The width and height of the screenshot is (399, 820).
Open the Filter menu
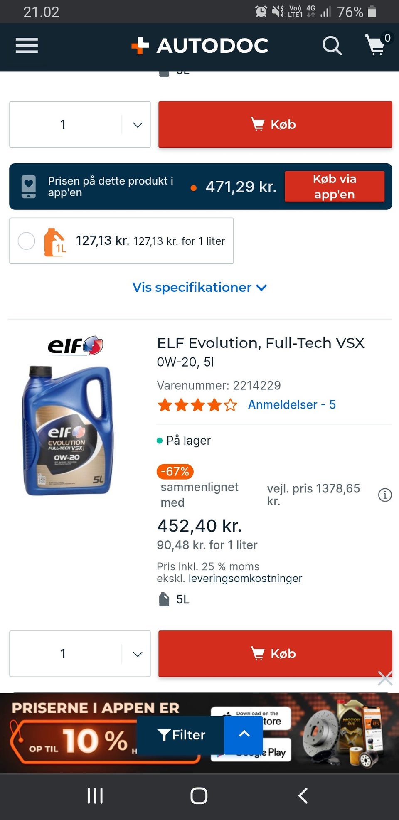click(x=181, y=735)
